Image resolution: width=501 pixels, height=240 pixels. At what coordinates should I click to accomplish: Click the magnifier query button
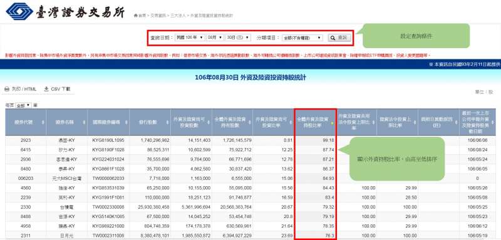tap(339, 37)
